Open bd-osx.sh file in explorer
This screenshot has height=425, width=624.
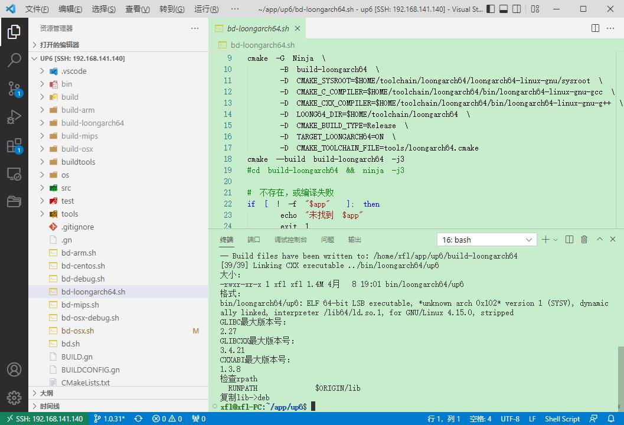pos(77,331)
